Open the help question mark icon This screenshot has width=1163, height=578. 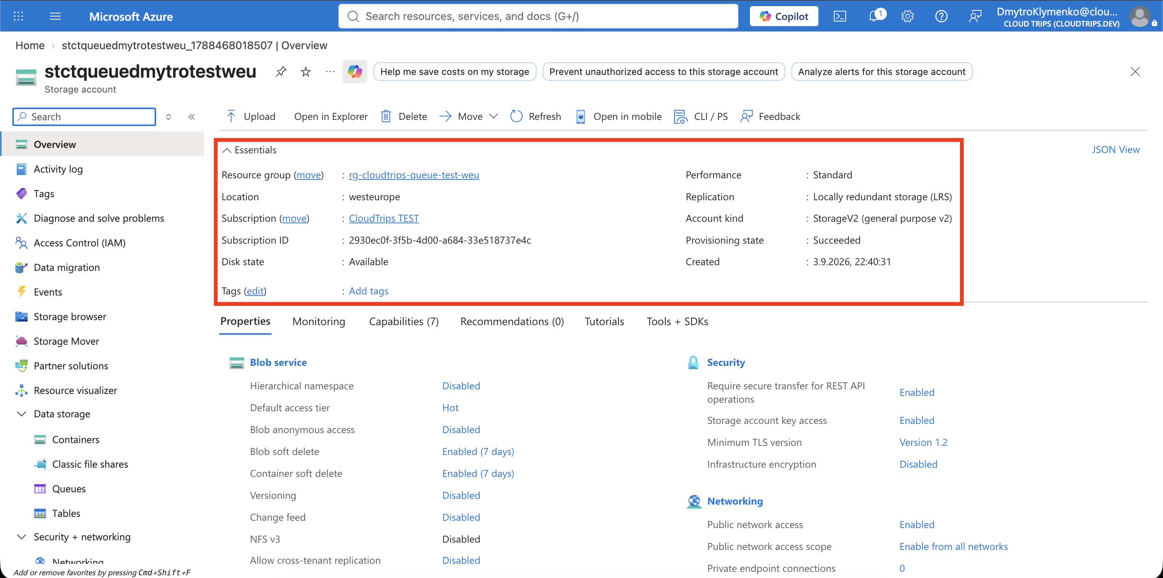941,16
